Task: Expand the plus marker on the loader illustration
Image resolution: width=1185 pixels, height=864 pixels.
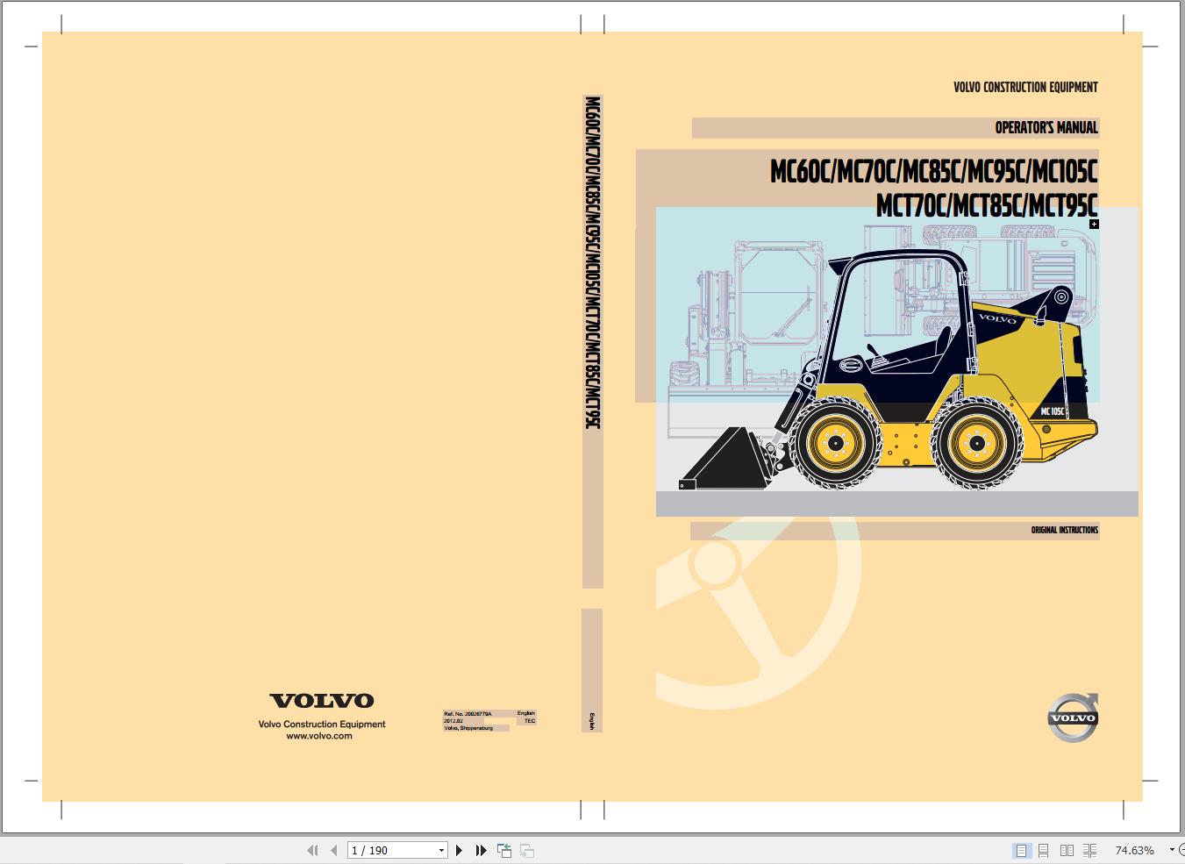Action: (x=1094, y=224)
